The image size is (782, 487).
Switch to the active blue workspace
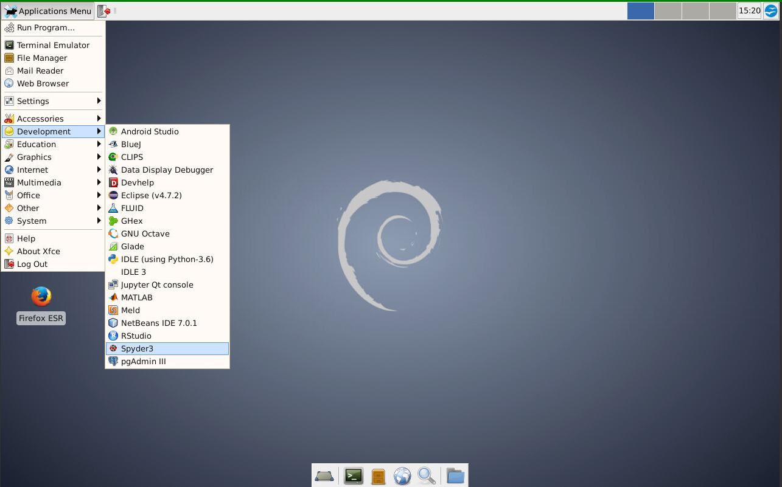click(x=640, y=11)
